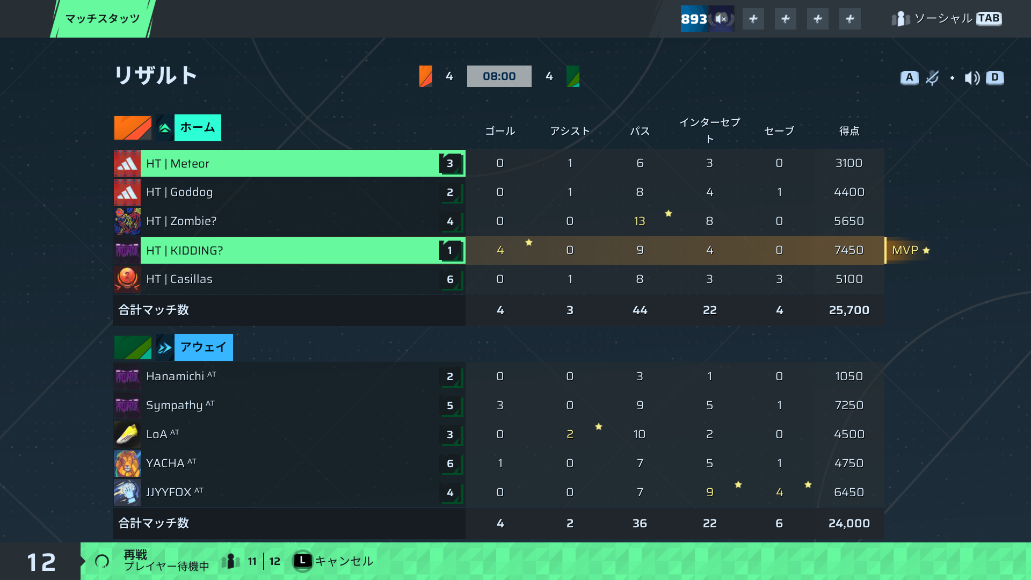Click the D key prompt
1031x580 pixels.
995,77
